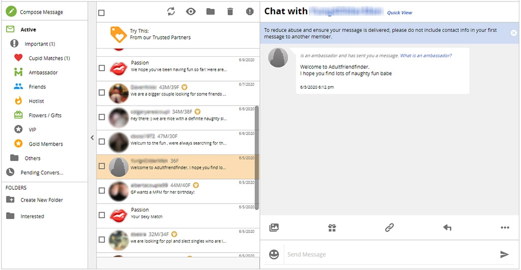The height and width of the screenshot is (270, 521).
Task: Open the Interested folder icon
Action: tap(10, 216)
